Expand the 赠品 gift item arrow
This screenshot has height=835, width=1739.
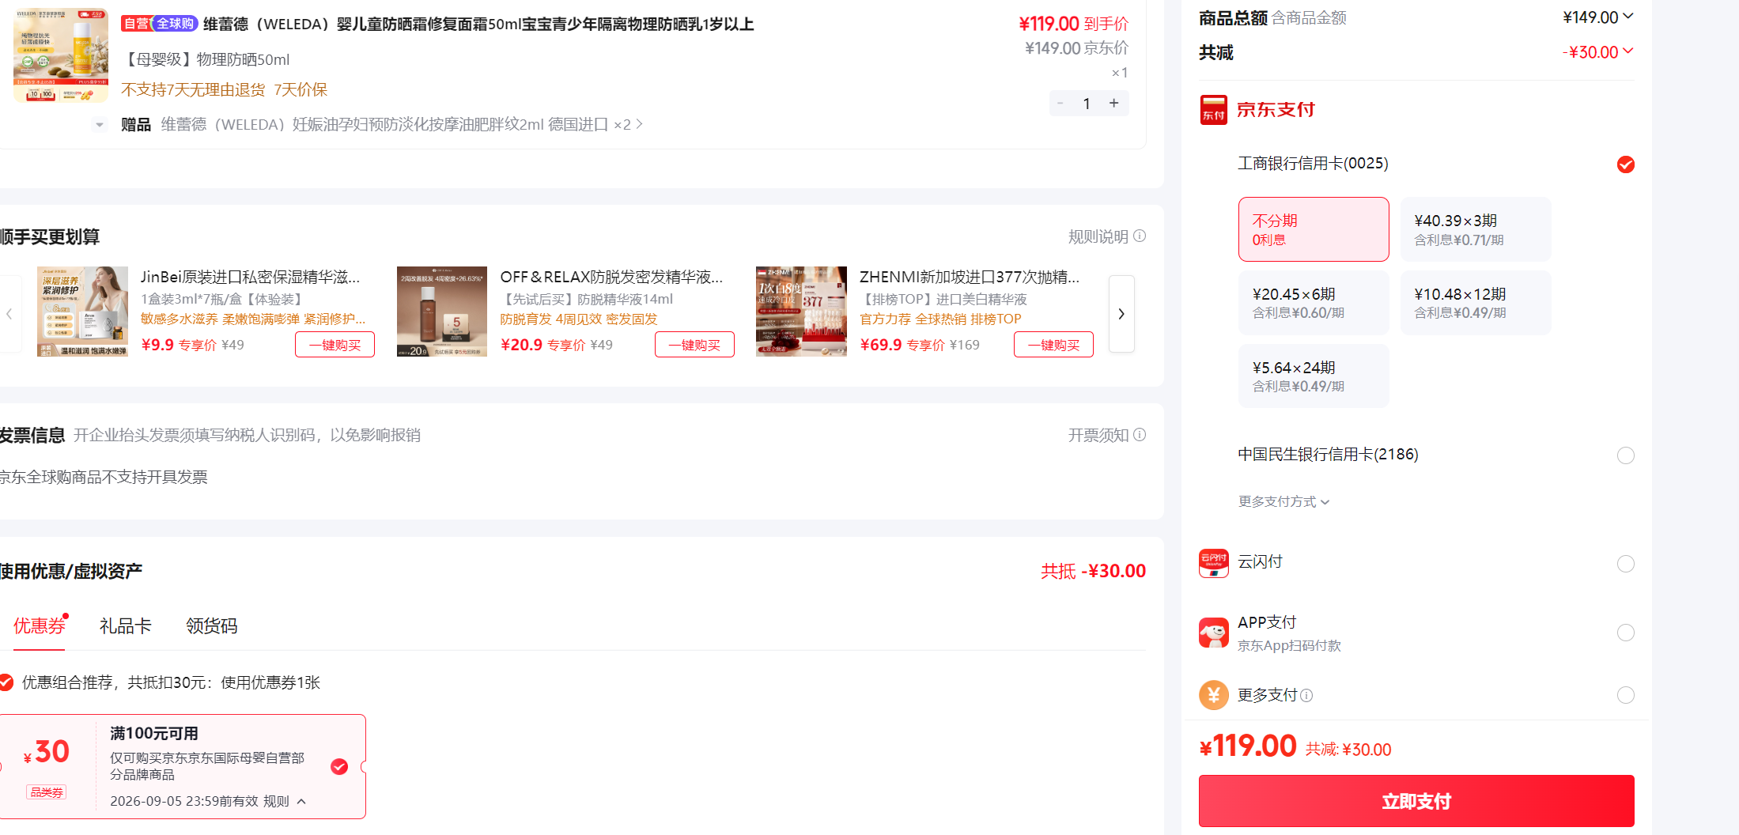click(x=640, y=124)
